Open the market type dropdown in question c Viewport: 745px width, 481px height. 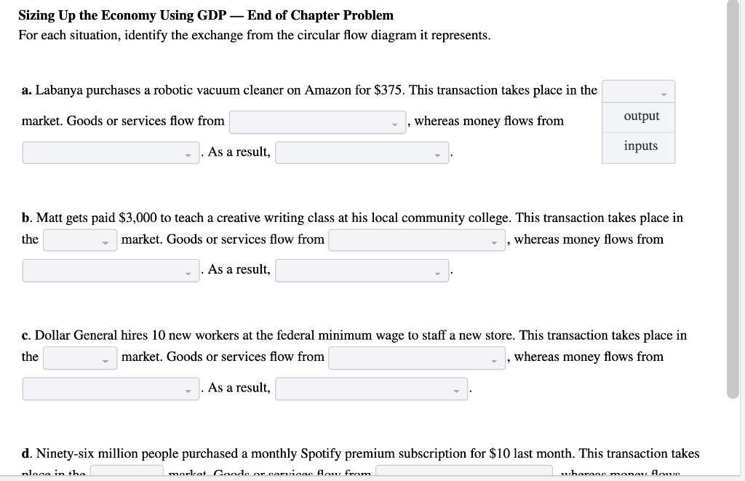79,357
